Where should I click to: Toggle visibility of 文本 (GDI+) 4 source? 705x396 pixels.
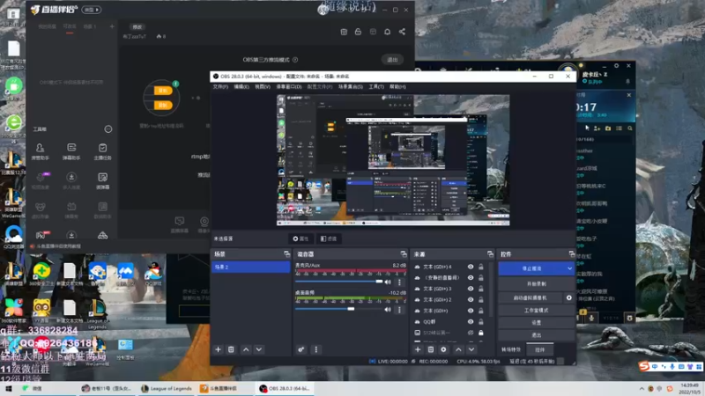[471, 267]
